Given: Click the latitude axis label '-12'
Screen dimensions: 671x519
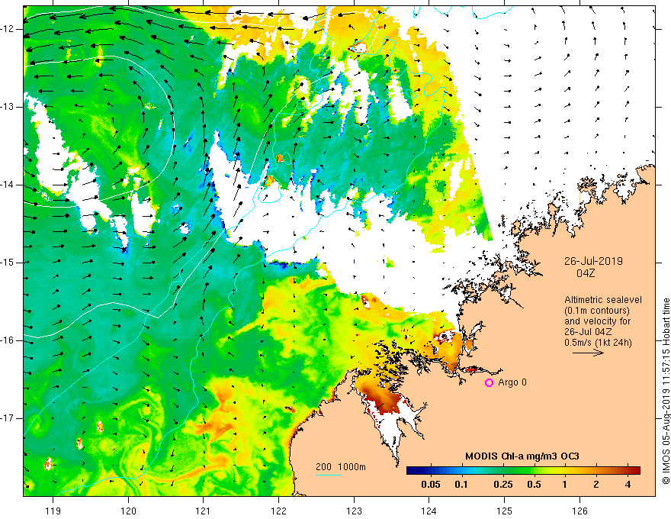Looking at the screenshot, I should click(8, 29).
